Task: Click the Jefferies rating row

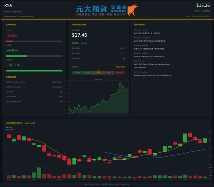Action: click(x=34, y=96)
